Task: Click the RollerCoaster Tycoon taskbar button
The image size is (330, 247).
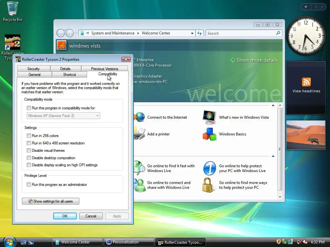Action: (x=180, y=242)
